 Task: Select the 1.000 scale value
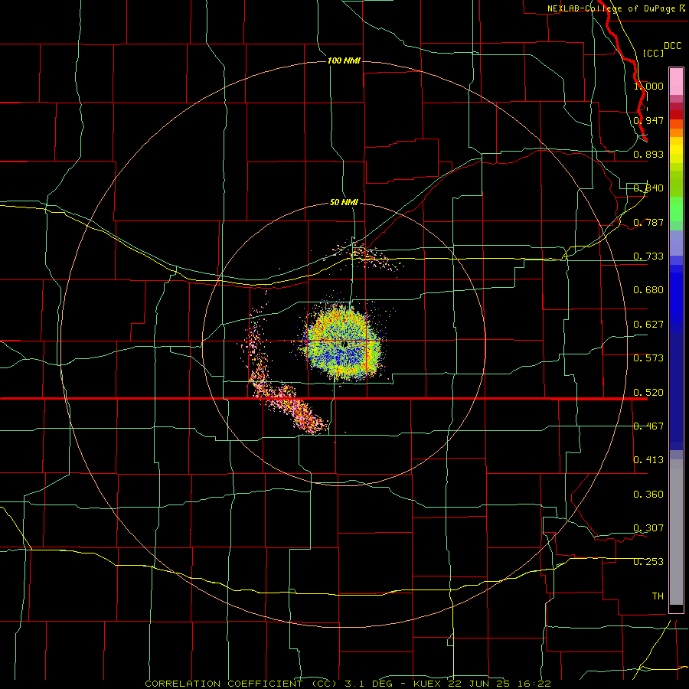(648, 86)
